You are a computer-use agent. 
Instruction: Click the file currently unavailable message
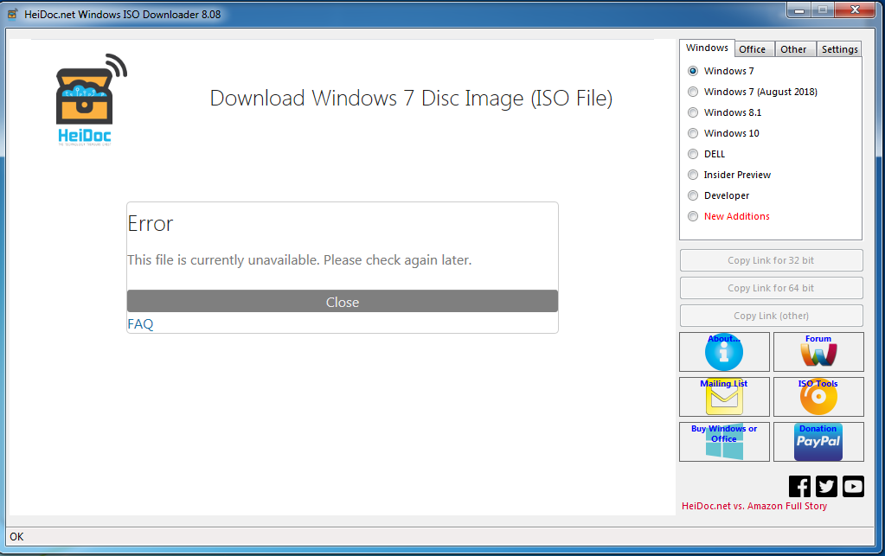(x=299, y=260)
